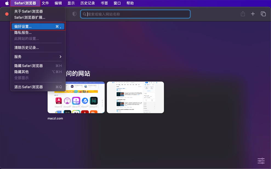Expand the 服务 submenu
This screenshot has height=169, width=271.
(x=38, y=57)
